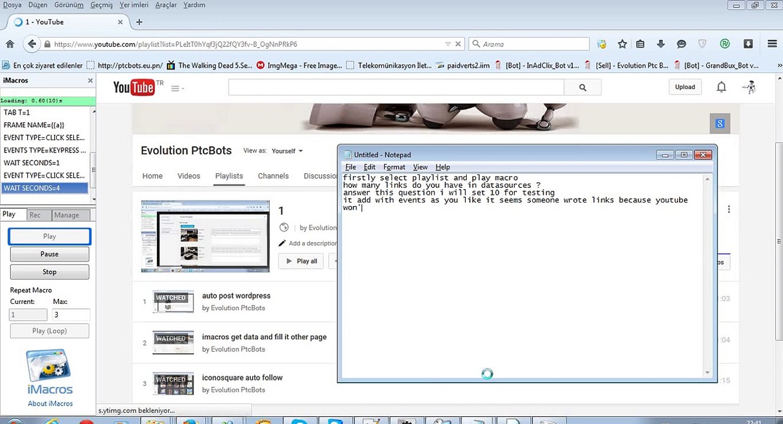
Task: Open Notepad's Format menu
Action: pyautogui.click(x=394, y=167)
